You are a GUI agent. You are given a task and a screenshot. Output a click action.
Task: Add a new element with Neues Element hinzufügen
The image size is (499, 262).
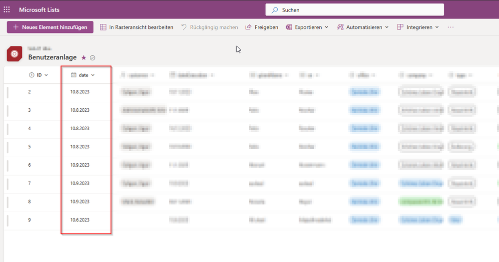(50, 27)
